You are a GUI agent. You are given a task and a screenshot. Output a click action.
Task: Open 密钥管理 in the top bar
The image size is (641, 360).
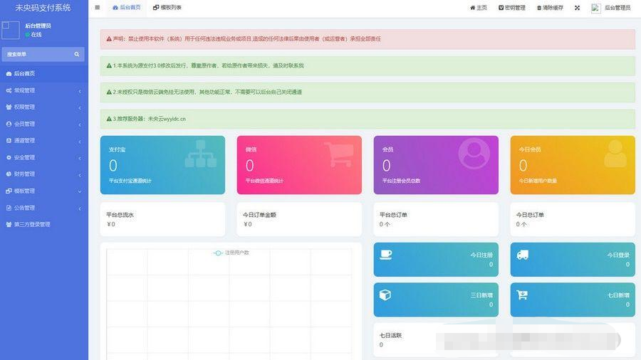click(512, 8)
